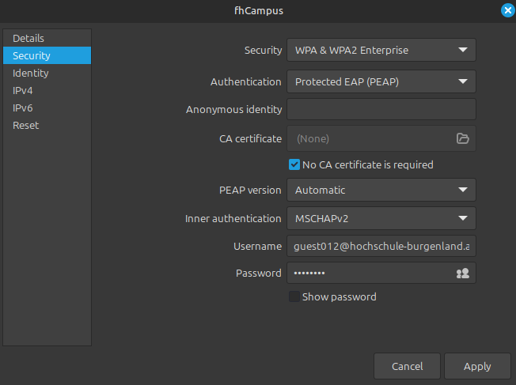Click the password storage users icon
Image resolution: width=516 pixels, height=385 pixels.
point(462,274)
